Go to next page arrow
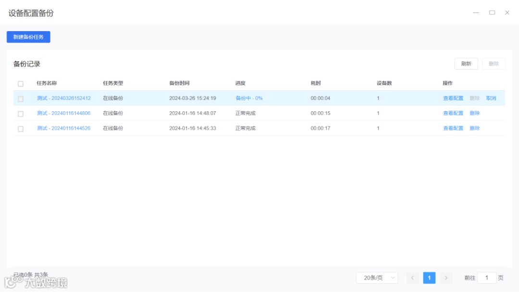This screenshot has height=292, width=519. pos(446,278)
